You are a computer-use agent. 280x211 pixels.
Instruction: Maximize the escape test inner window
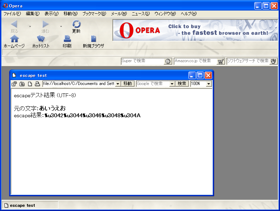pos(200,75)
